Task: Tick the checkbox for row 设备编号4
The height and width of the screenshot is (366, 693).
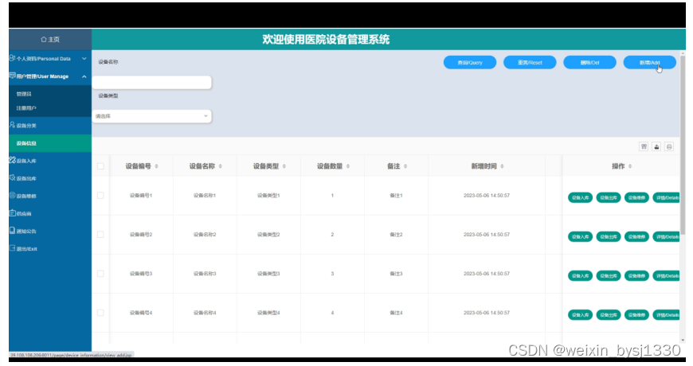Action: pyautogui.click(x=100, y=313)
